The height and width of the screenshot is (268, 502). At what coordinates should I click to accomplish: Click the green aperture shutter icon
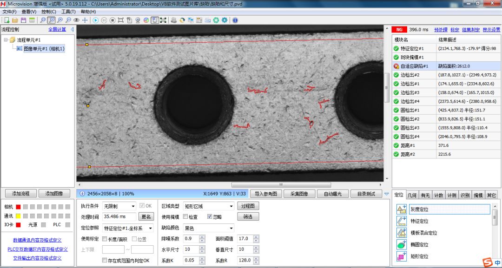coord(216,20)
